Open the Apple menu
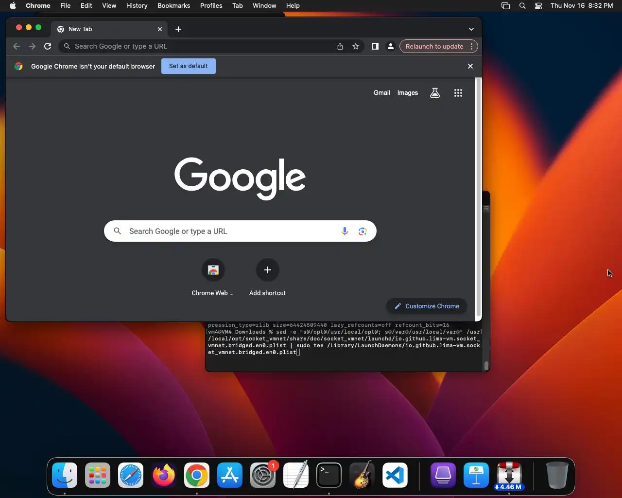Image resolution: width=622 pixels, height=498 pixels. tap(13, 5)
